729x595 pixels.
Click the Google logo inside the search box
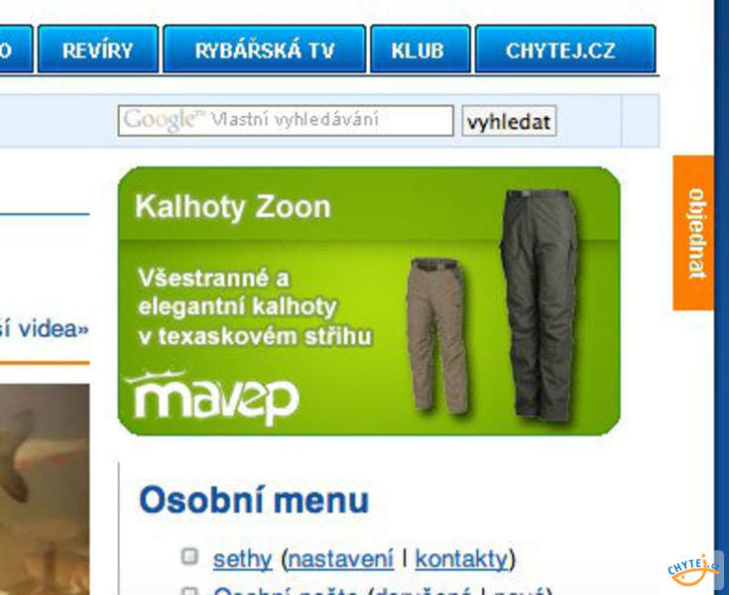163,120
